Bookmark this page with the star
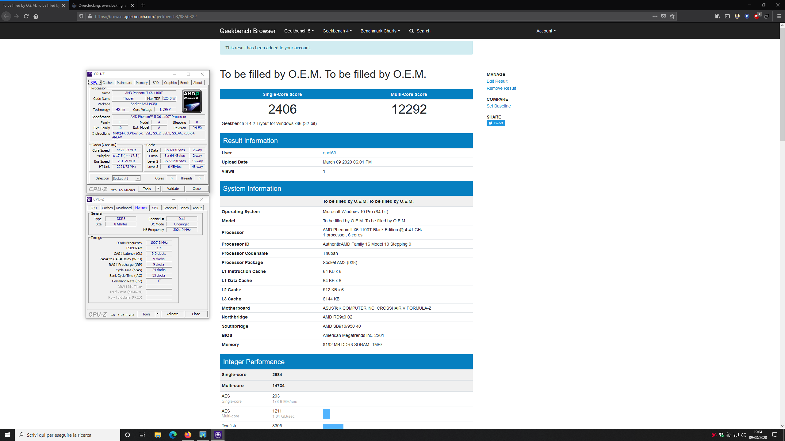This screenshot has width=785, height=441. pos(672,16)
